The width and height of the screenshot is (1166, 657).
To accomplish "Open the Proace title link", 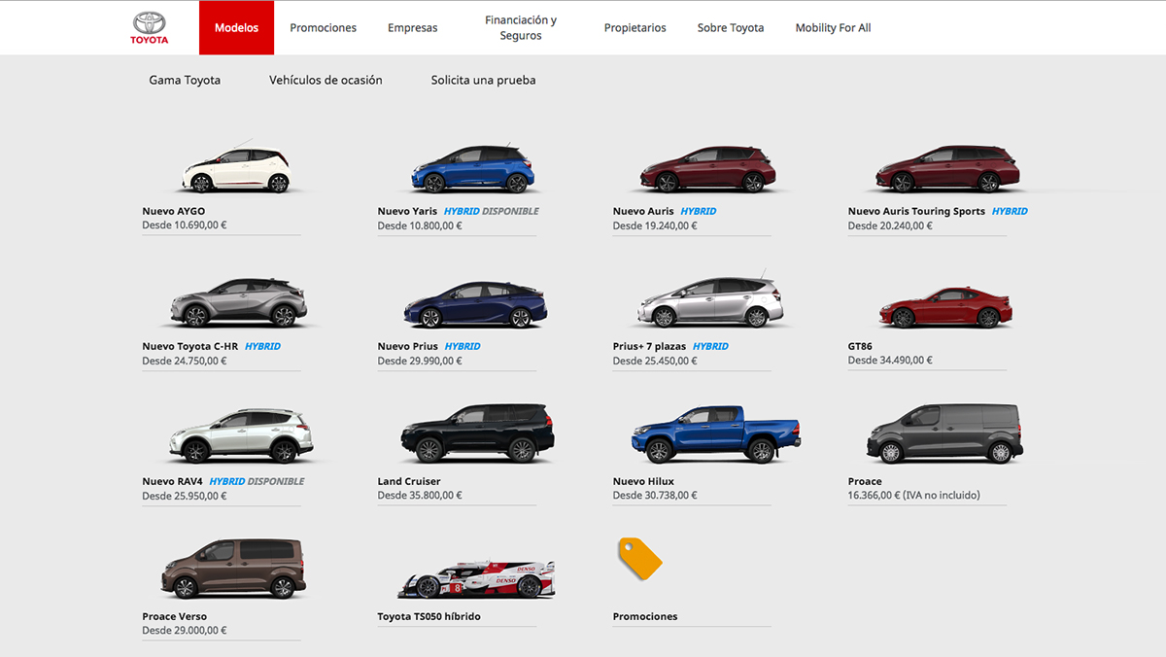I will point(865,481).
